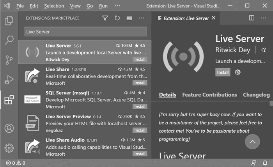Open the Source Control view
The height and width of the screenshot is (167, 273).
tap(9, 60)
